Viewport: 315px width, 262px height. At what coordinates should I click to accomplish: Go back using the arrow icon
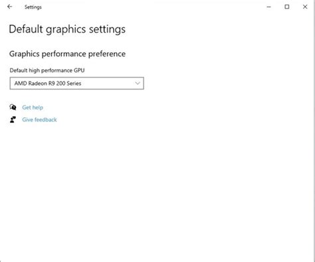coord(10,7)
